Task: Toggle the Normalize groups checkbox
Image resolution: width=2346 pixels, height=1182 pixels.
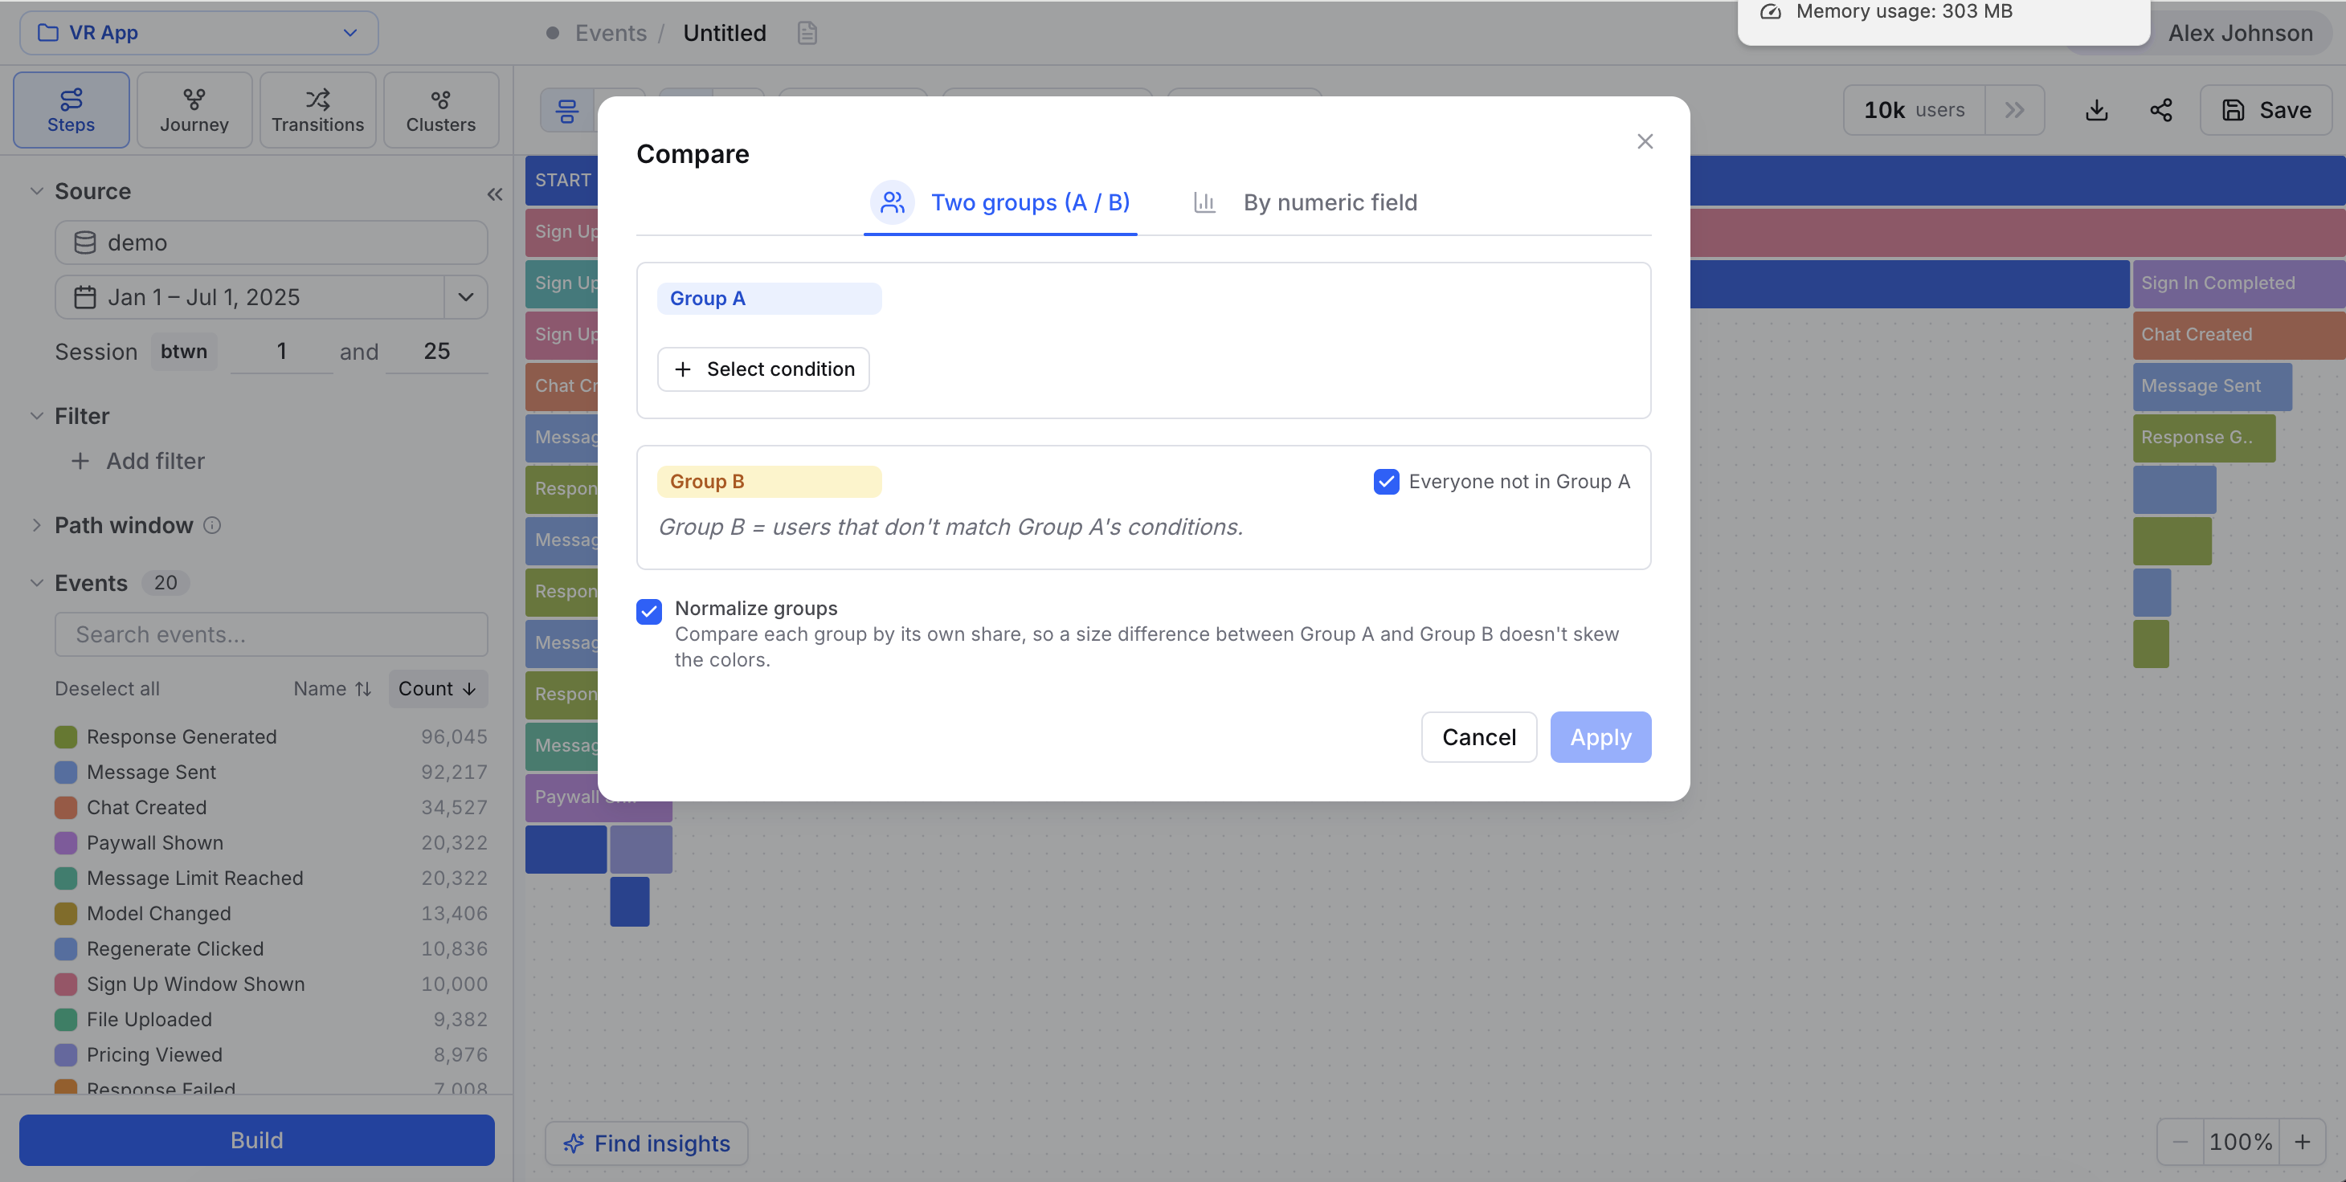Action: 649,611
